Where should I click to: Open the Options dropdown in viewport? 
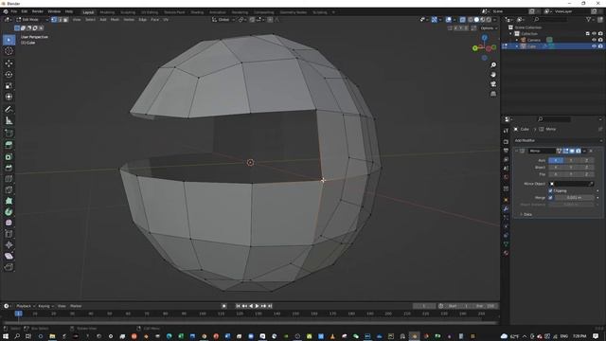pos(489,28)
